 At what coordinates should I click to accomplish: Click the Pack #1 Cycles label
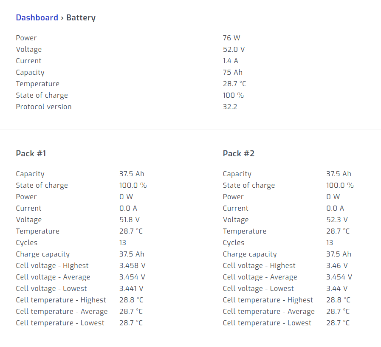[x=27, y=243]
